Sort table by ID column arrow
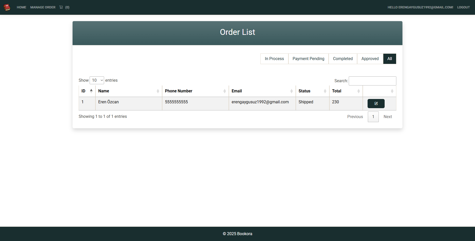The width and height of the screenshot is (475, 241). click(x=91, y=91)
